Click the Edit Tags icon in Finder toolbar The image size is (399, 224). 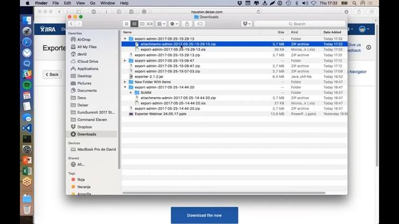point(200,24)
